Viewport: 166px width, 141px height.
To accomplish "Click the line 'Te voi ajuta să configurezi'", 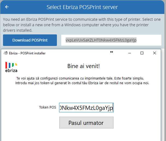I will pos(80,78).
